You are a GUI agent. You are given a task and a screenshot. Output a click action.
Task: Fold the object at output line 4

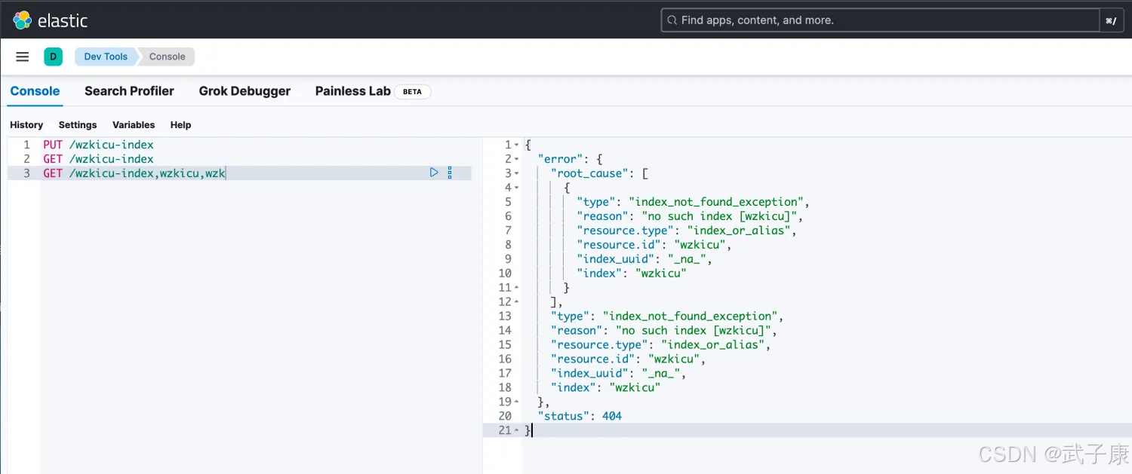pos(516,188)
